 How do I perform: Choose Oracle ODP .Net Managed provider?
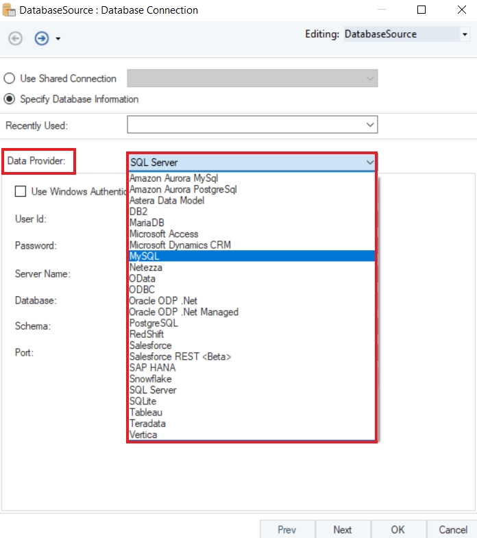click(x=252, y=312)
